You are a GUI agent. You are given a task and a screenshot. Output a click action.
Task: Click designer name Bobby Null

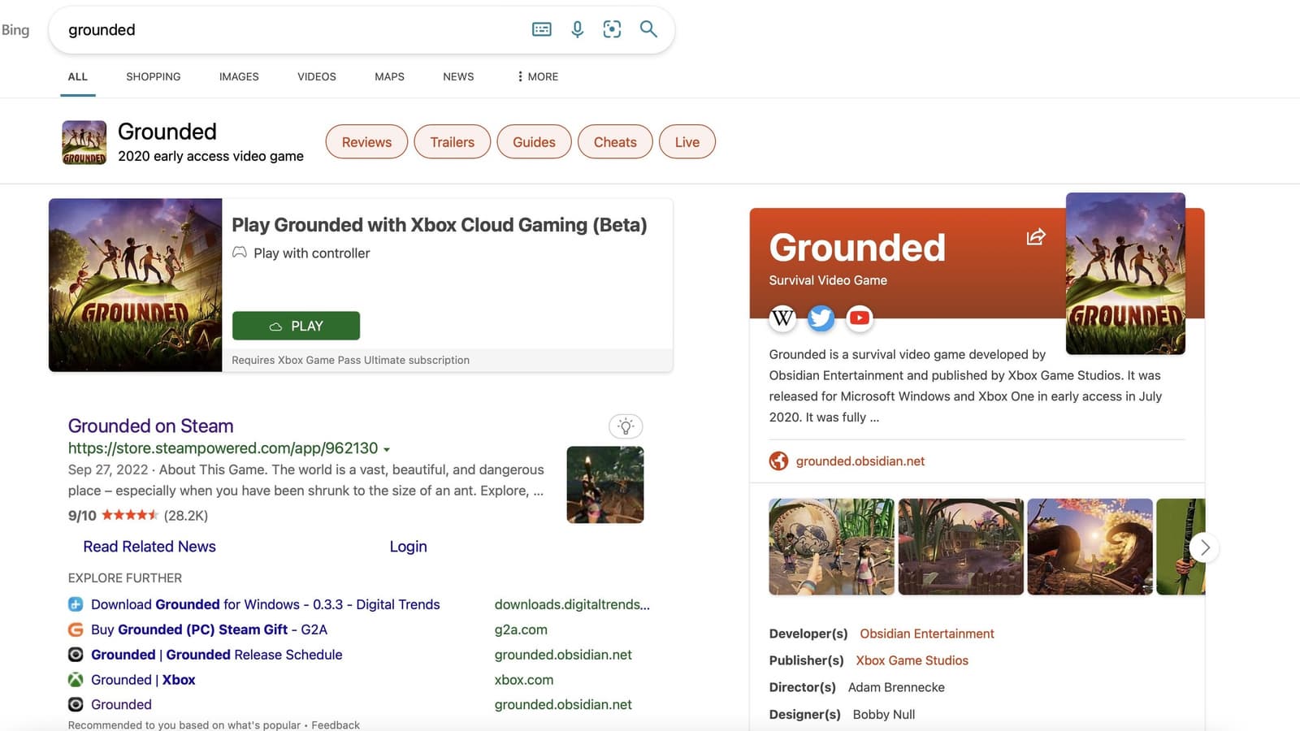884,715
